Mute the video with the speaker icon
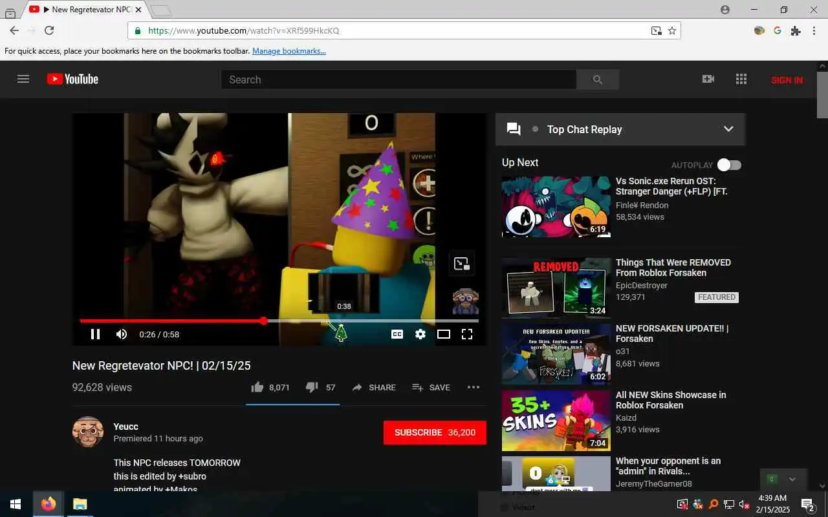This screenshot has height=517, width=828. pos(122,334)
